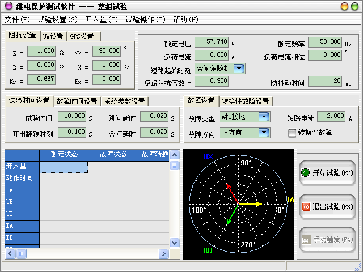Open the 帮助(H) menu
363x272 pixels.
(185, 19)
